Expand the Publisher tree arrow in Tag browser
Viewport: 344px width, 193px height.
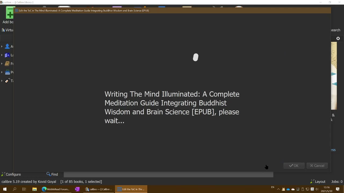2,72
